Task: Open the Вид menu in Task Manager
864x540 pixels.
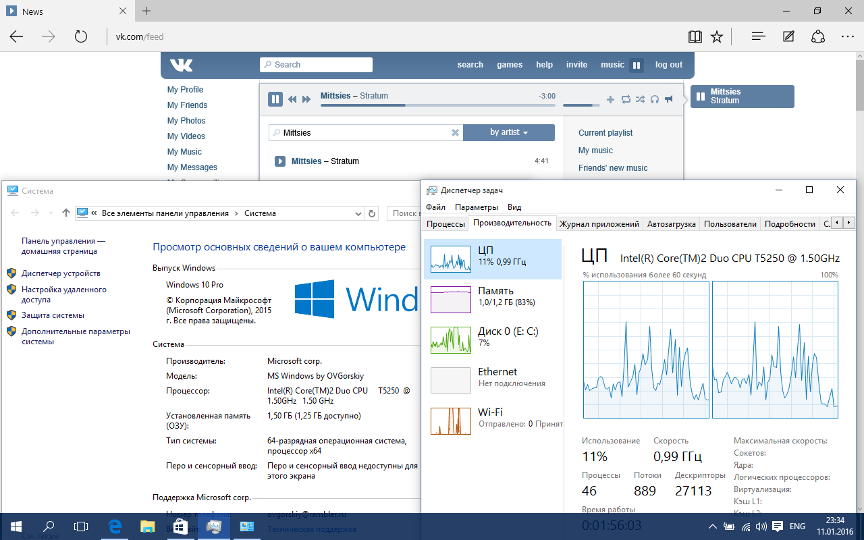Action: pos(514,207)
